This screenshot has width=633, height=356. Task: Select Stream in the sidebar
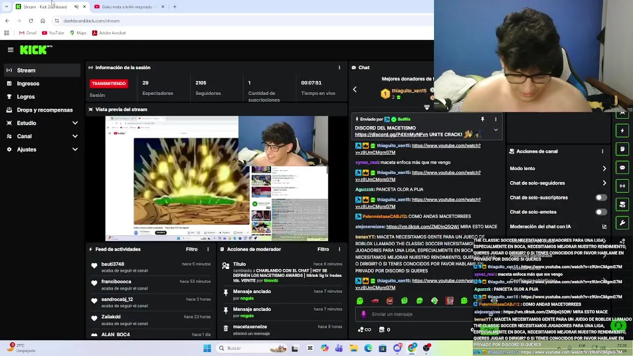[42, 70]
